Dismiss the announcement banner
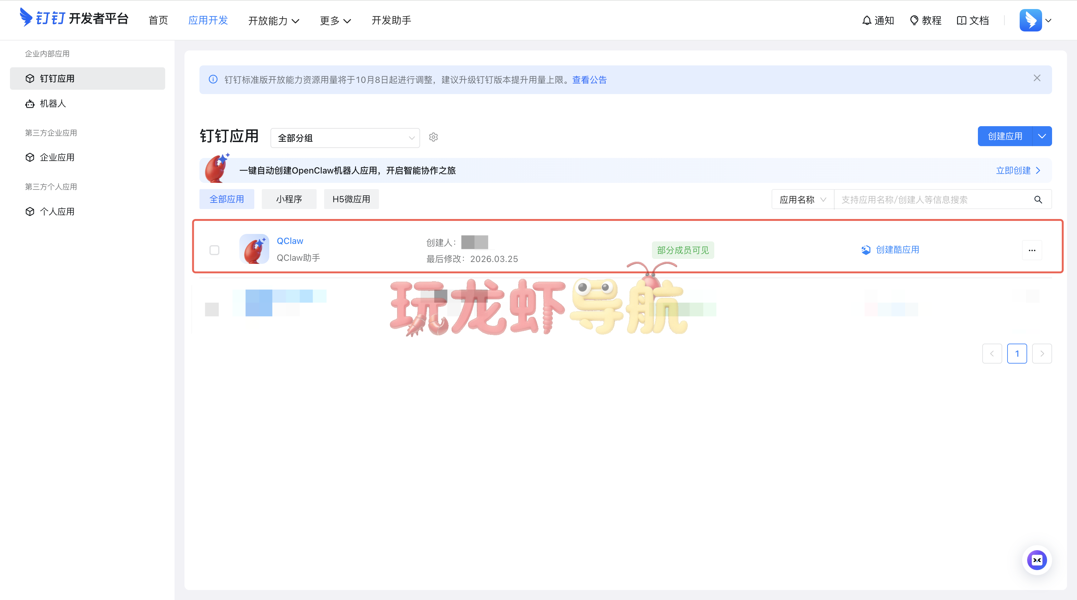 click(1037, 78)
